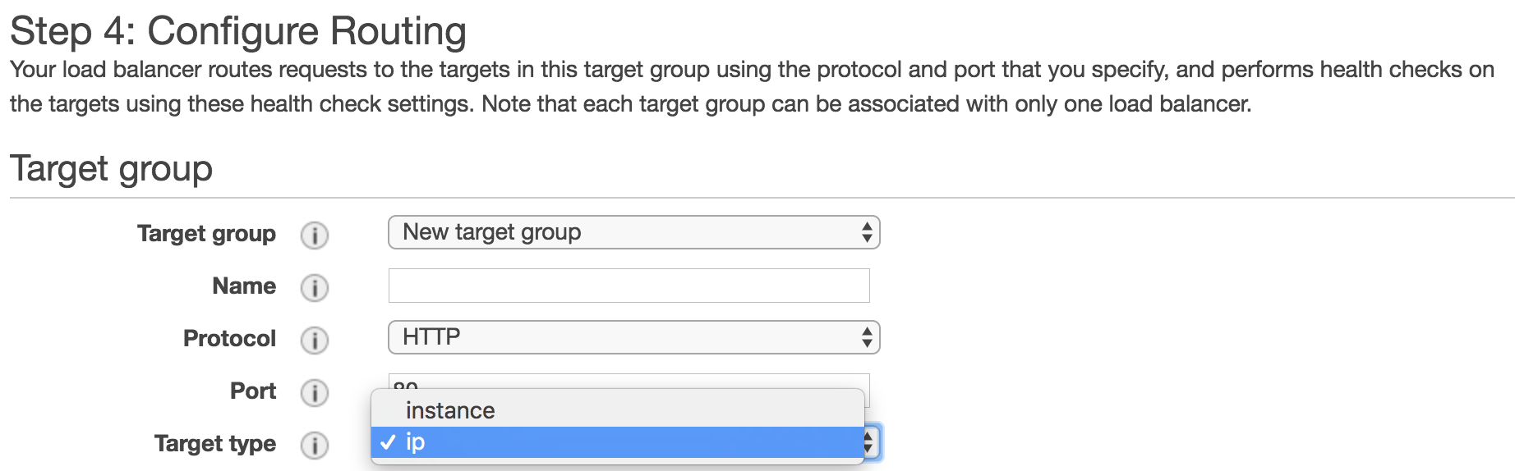Click the Target type field label
Viewport: 1515px width, 471px height.
pyautogui.click(x=214, y=444)
